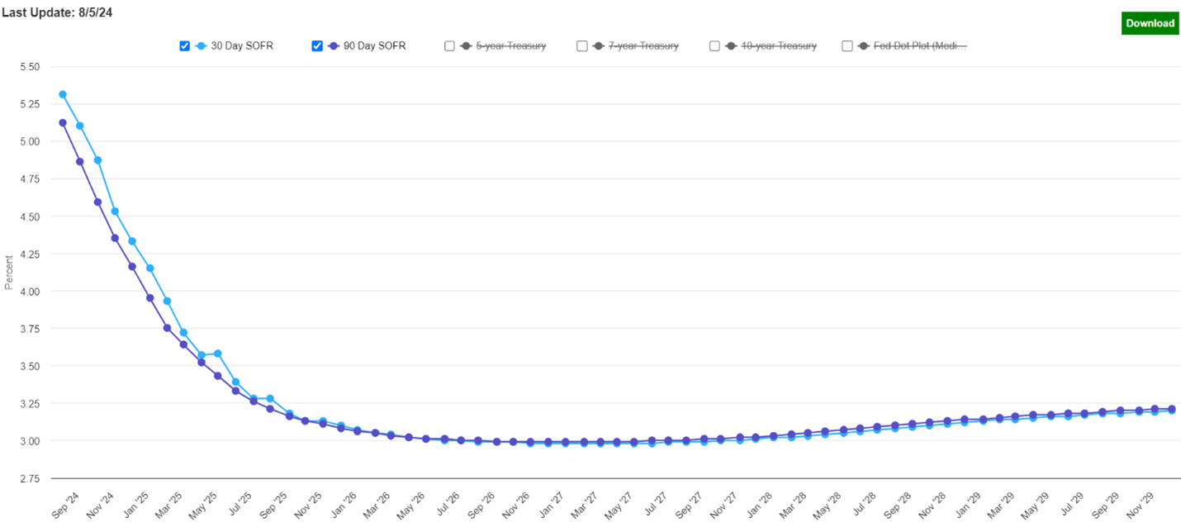The height and width of the screenshot is (532, 1181).
Task: Uncheck the 90 Day SOFR checkbox
Action: coord(317,46)
